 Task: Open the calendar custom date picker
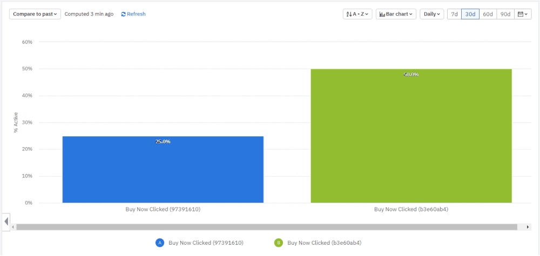coord(523,14)
